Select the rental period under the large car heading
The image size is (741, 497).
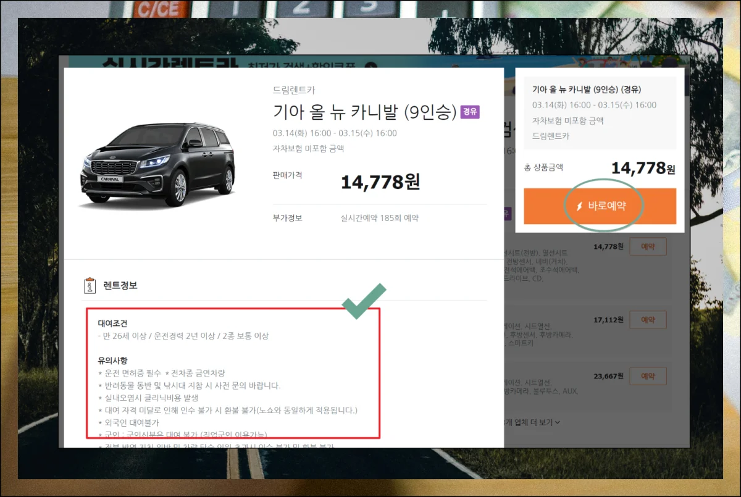(335, 133)
